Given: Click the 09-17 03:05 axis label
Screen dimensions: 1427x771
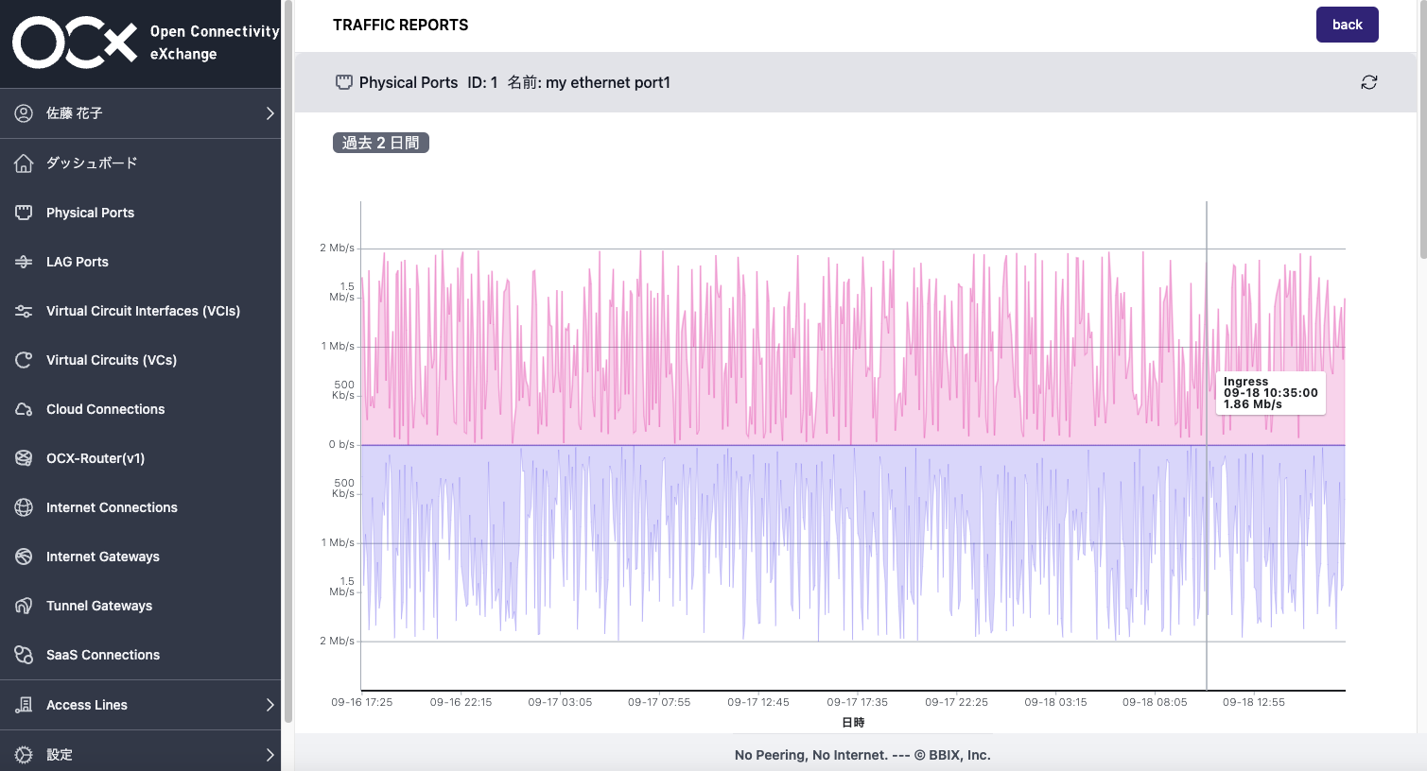Looking at the screenshot, I should (x=560, y=702).
